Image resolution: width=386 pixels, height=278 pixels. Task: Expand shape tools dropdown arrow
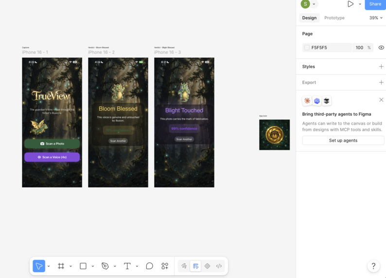click(93, 266)
